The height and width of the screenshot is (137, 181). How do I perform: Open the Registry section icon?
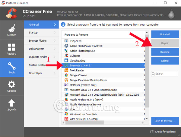pyautogui.click(x=11, y=47)
